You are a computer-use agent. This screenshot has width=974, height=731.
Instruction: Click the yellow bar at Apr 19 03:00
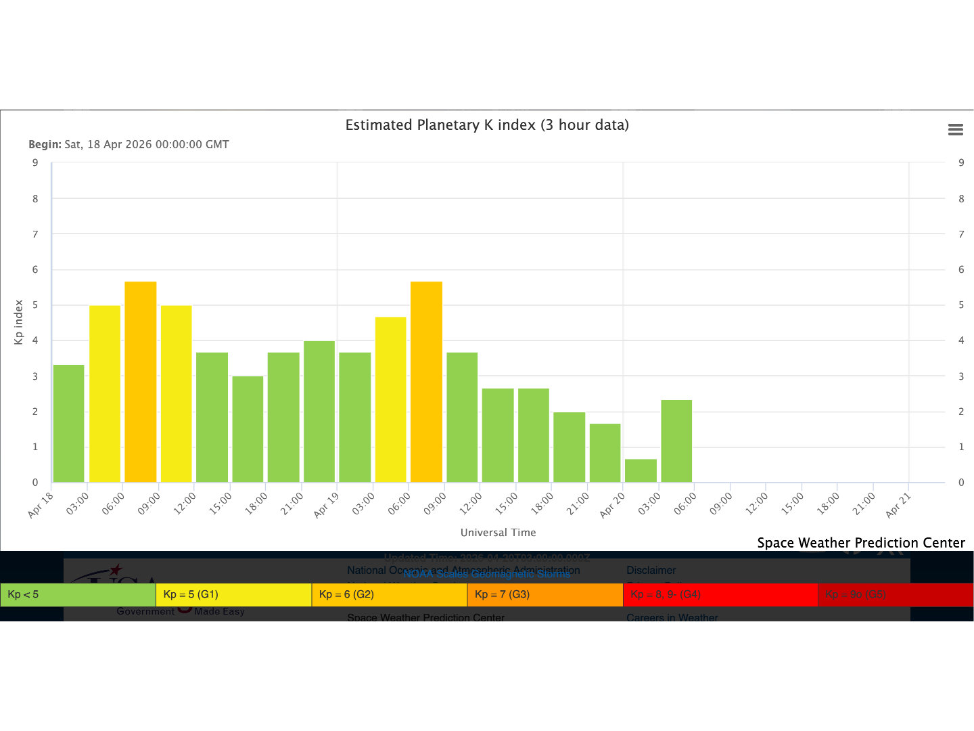tap(390, 399)
